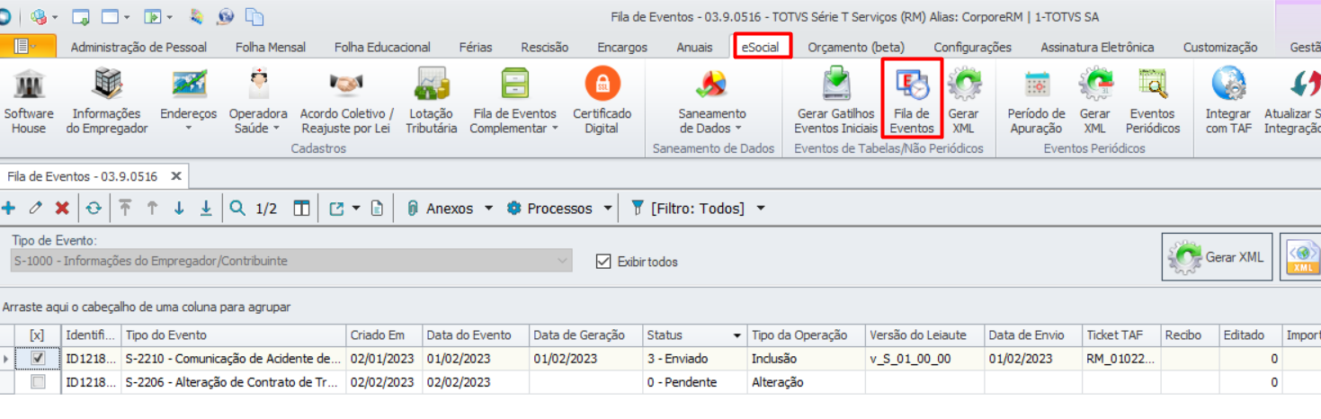1321x419 pixels.
Task: Select S-2206 Alteração de Contrato row text
Action: coord(234,382)
